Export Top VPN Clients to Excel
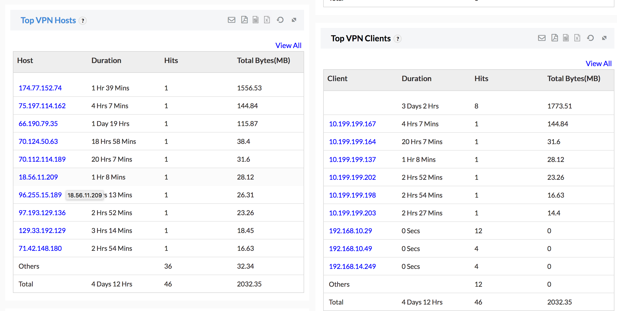This screenshot has width=617, height=311. click(x=577, y=38)
